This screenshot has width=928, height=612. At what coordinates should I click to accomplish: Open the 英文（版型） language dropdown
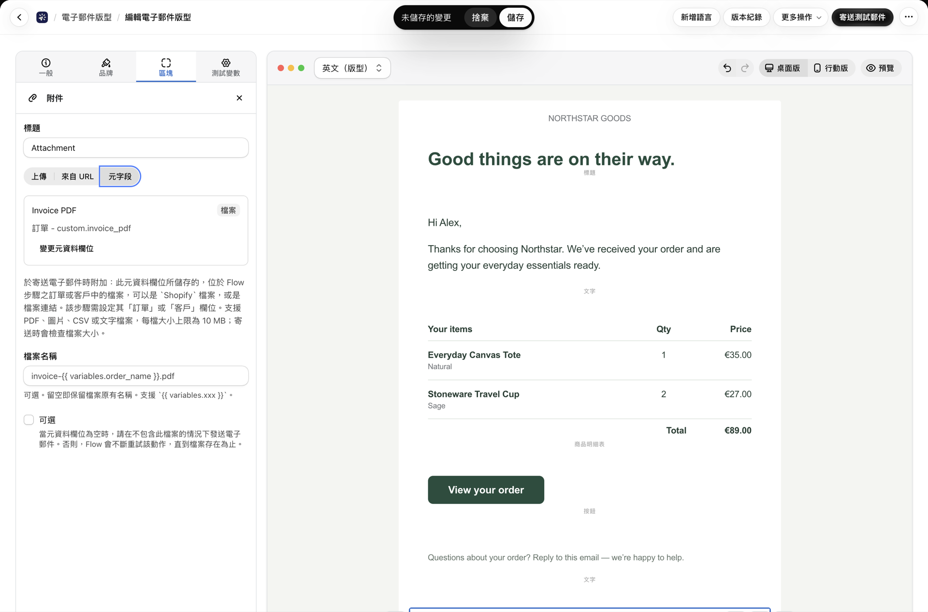[x=352, y=68]
